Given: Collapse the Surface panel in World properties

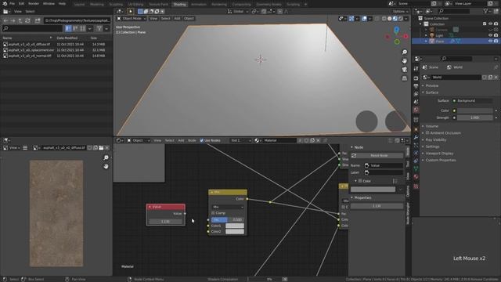Looking at the screenshot, I should (x=431, y=92).
